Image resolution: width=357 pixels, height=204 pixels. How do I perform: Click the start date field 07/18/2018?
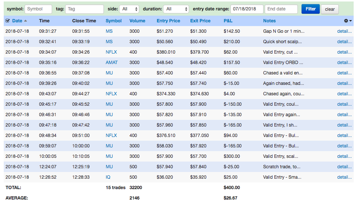pos(247,9)
